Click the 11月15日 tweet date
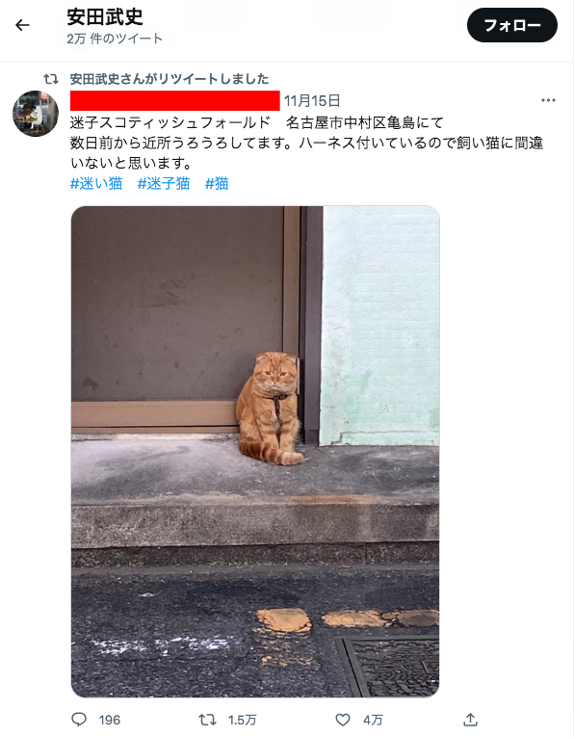 click(x=312, y=100)
